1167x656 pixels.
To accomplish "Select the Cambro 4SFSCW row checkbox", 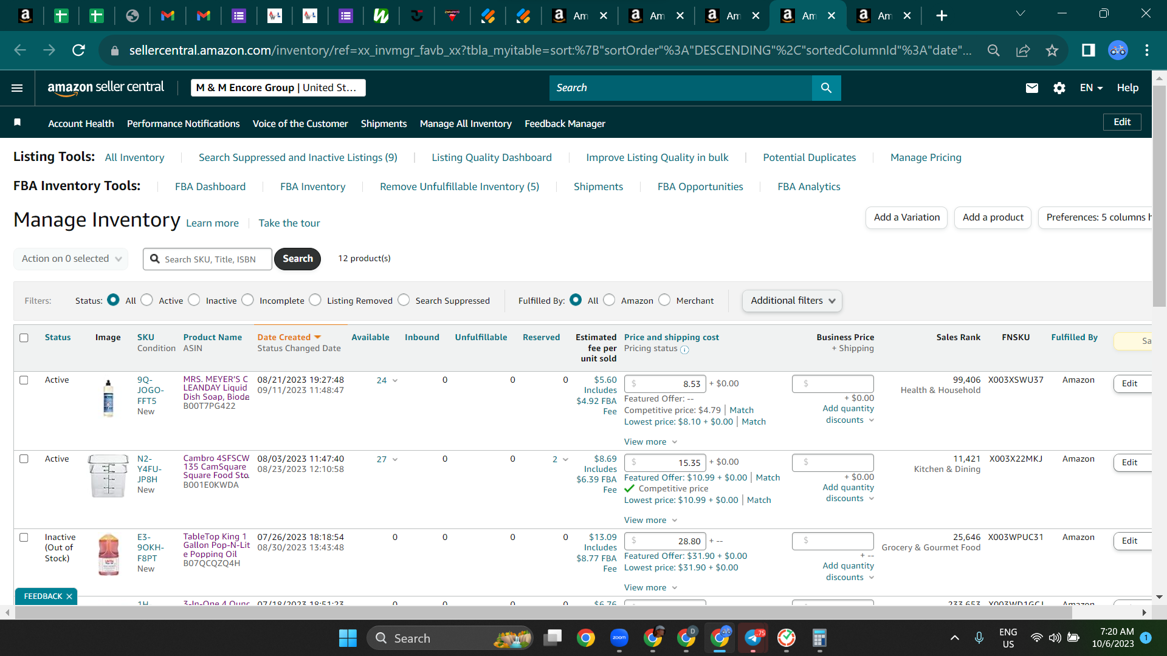I will point(24,459).
